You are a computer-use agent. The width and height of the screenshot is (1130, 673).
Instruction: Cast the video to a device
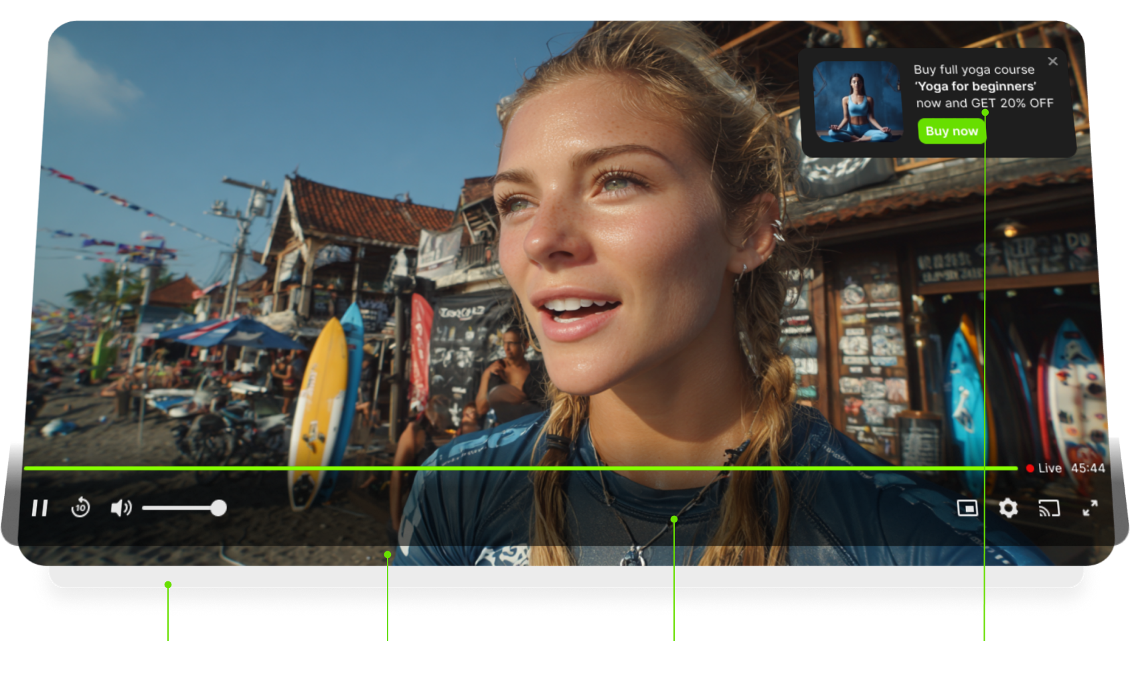click(1049, 508)
